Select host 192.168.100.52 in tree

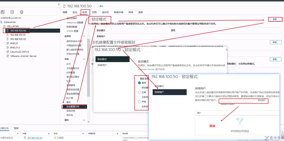coord(18,39)
